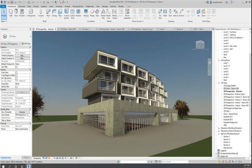The width and height of the screenshot is (252, 168).
Task: Toggle the Sun Path checkbox
Action: 17,67
